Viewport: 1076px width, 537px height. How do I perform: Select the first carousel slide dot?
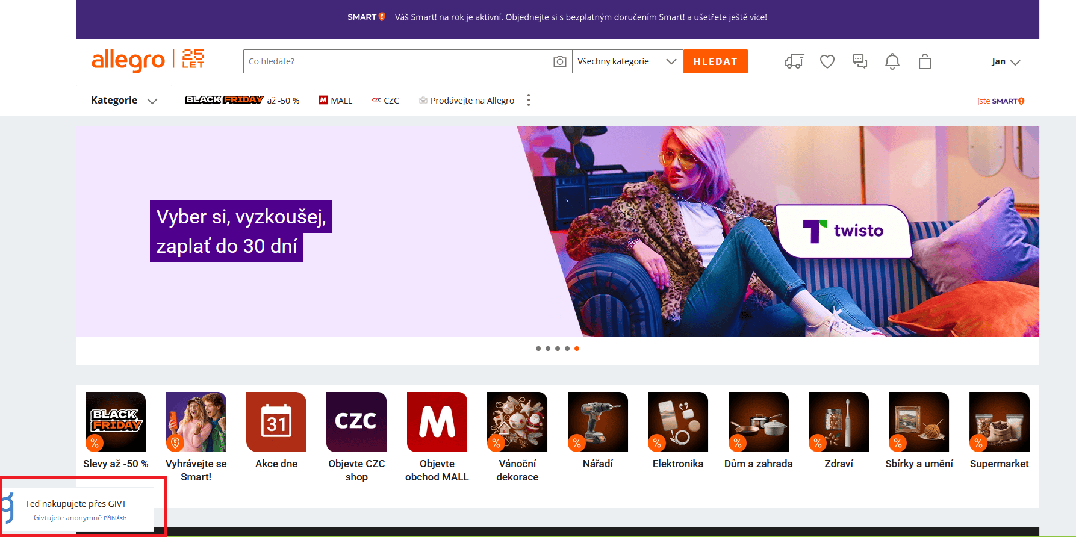point(538,349)
